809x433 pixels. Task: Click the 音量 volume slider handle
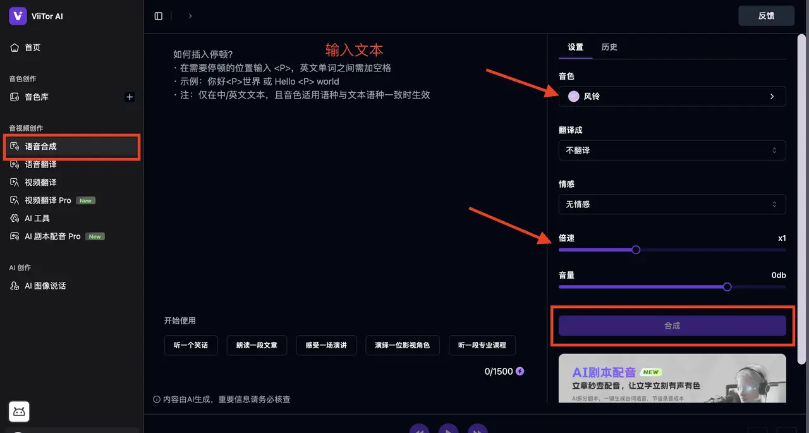click(x=727, y=287)
